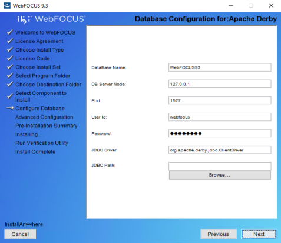Click the checkmark beside Choose Destination Folder
The width and height of the screenshot is (281, 243).
10,84
